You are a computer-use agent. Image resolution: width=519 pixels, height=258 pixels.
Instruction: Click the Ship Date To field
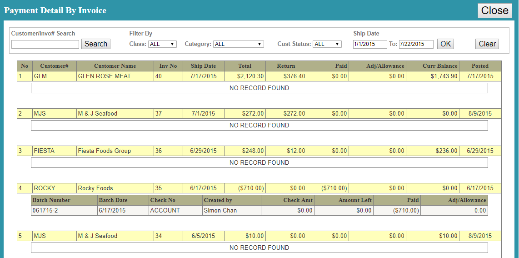point(416,44)
